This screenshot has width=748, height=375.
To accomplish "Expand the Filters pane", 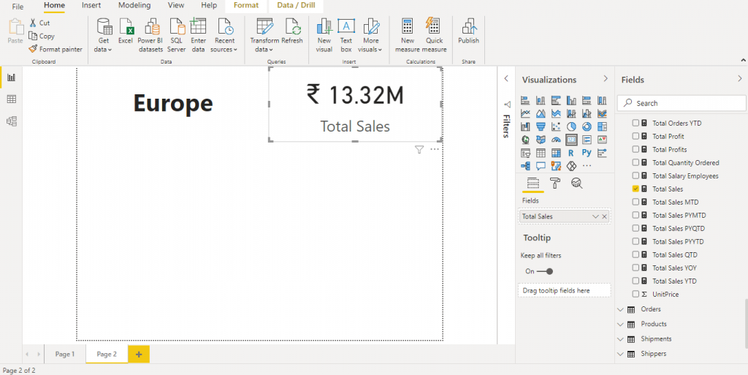I will (x=506, y=79).
